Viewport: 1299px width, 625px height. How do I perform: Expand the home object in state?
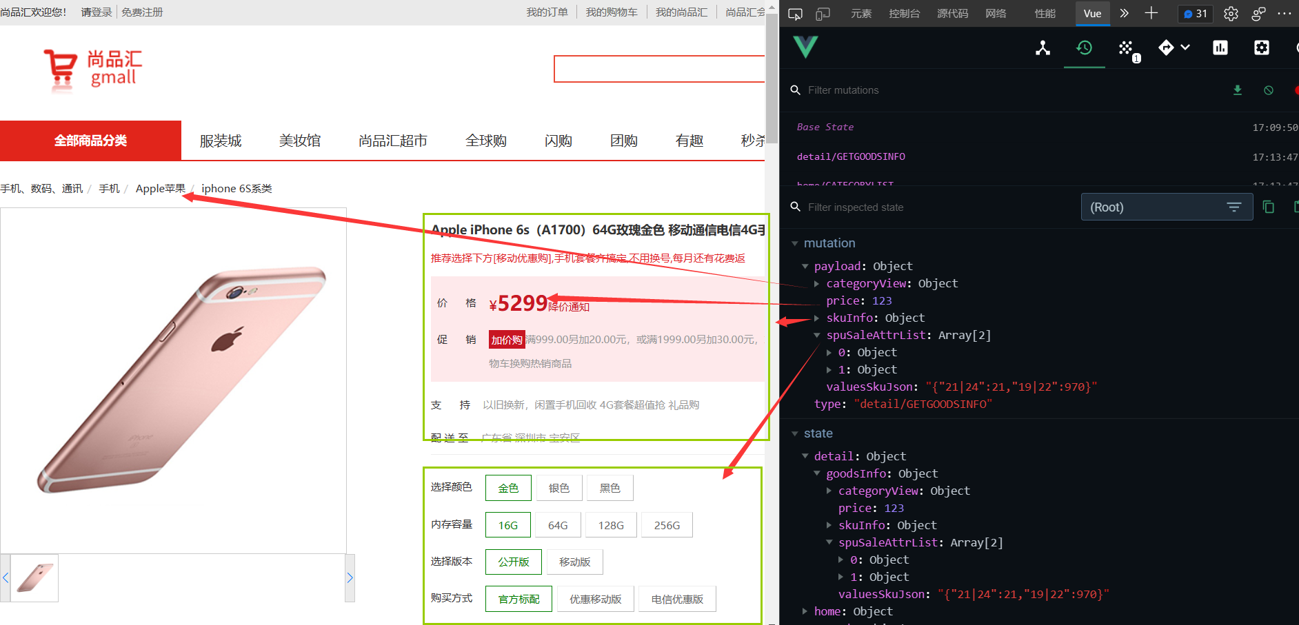click(x=805, y=611)
